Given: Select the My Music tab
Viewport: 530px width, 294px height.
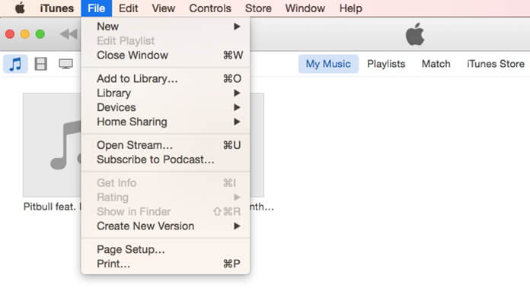Looking at the screenshot, I should tap(328, 64).
